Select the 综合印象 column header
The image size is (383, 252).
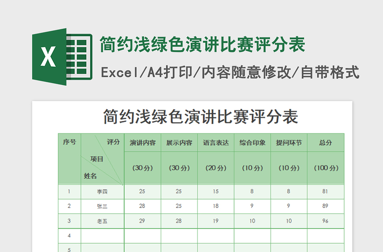[x=252, y=143]
